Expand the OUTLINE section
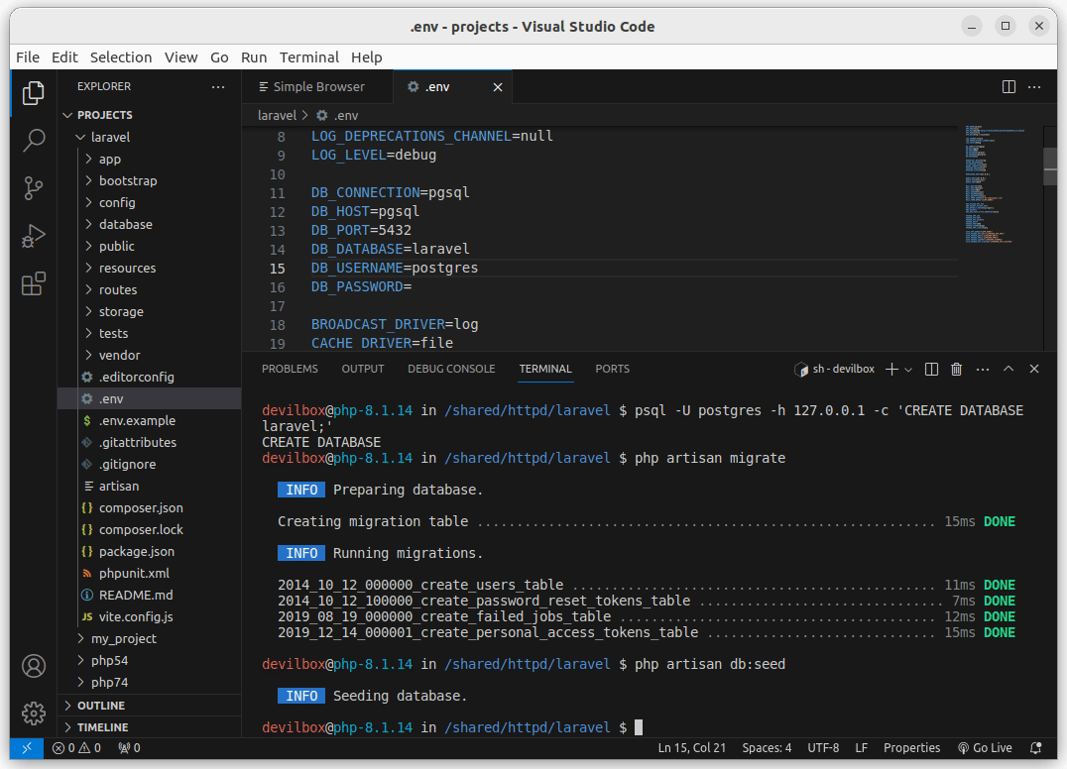 pos(101,706)
